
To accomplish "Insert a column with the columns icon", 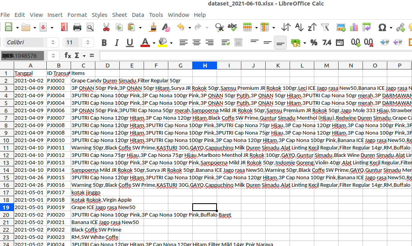I will coord(264,27).
